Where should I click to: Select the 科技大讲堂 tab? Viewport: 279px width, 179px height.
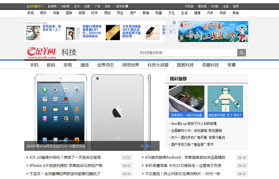[x=158, y=65]
